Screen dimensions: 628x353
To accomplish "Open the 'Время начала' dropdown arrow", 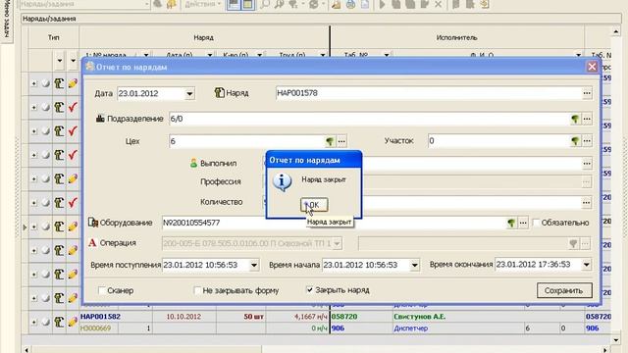I will (414, 265).
